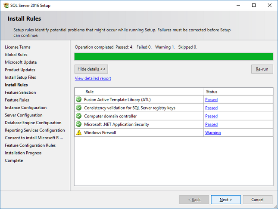278x209 pixels.
Task: Click yellow warning icon for Windows Firewall
Action: [79, 132]
